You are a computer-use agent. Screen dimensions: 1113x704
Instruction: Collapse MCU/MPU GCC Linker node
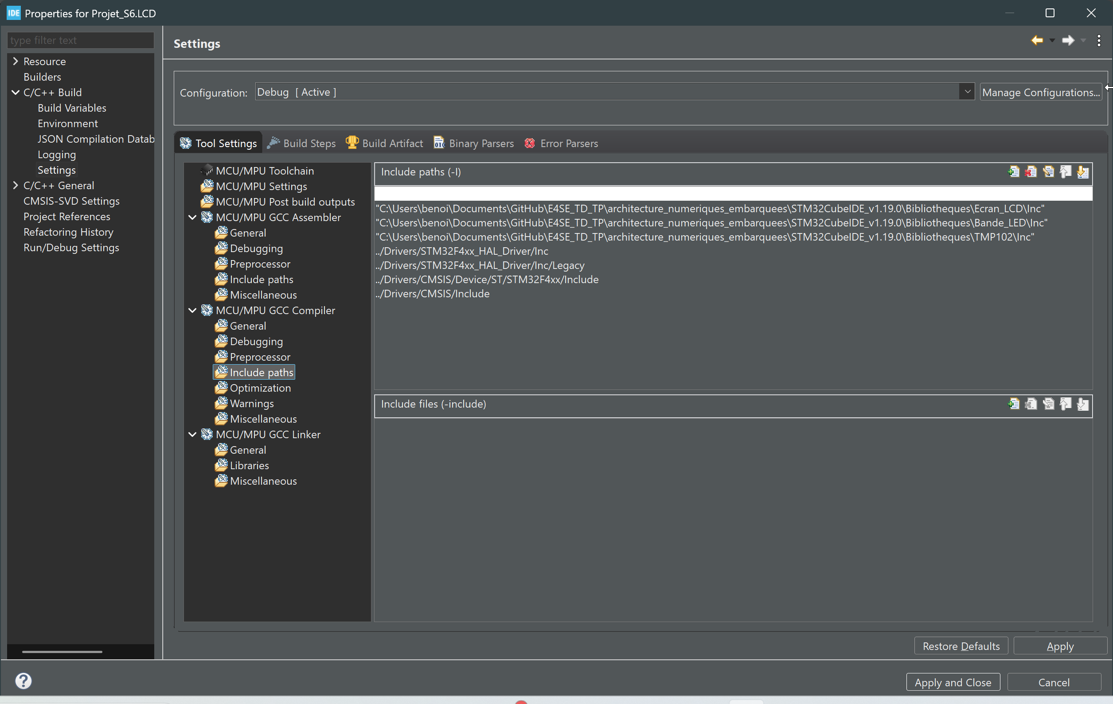click(193, 434)
